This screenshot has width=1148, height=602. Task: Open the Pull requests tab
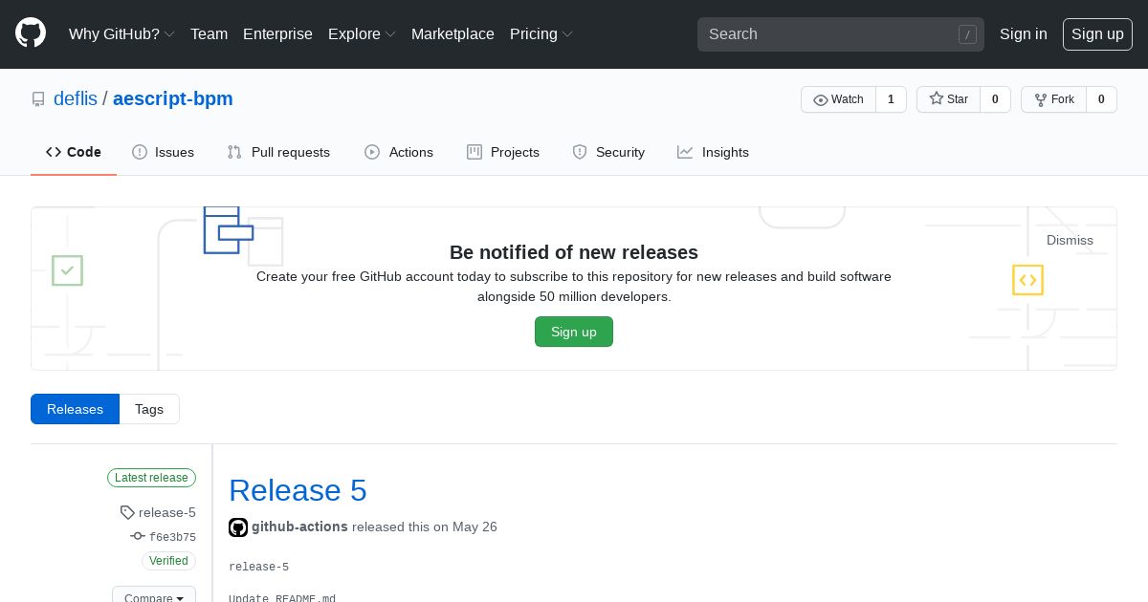(278, 152)
